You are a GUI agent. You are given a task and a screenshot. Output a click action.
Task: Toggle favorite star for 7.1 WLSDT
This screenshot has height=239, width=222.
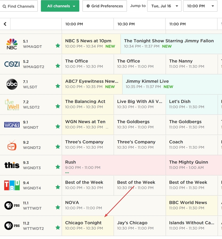[58, 86]
